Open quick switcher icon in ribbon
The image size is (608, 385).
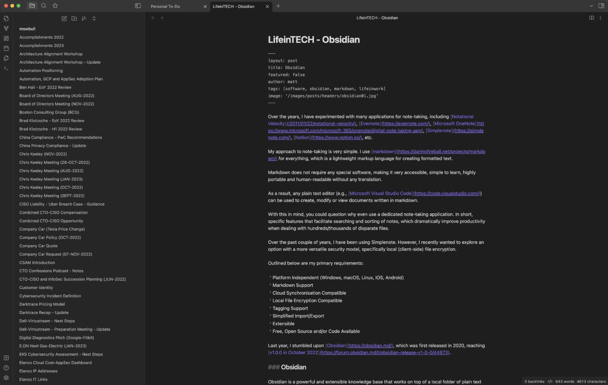[6, 18]
